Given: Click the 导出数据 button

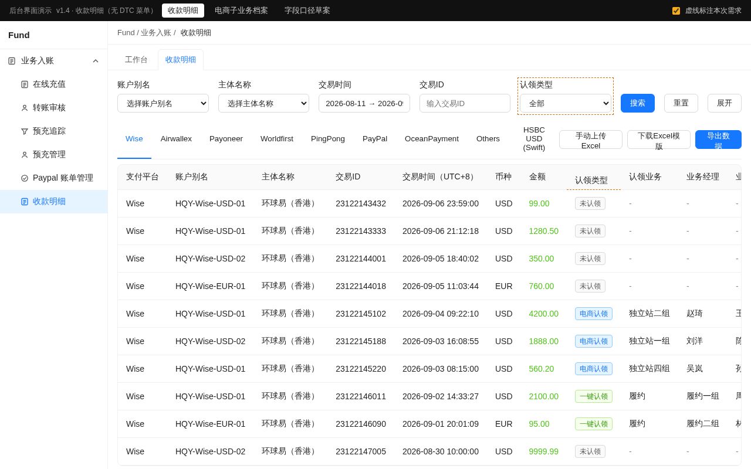Looking at the screenshot, I should 718,140.
